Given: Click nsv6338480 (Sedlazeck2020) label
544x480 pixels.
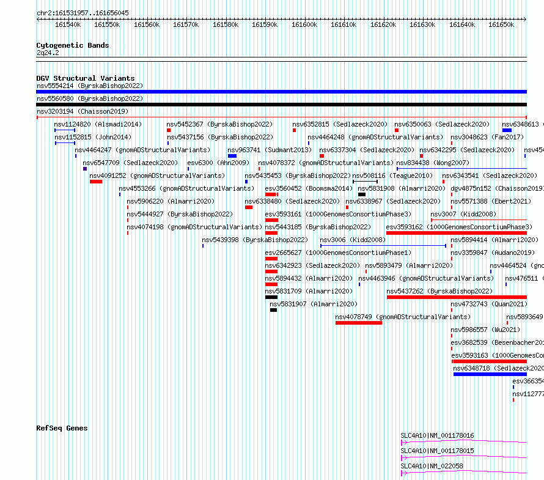Looking at the screenshot, I should tap(292, 201).
